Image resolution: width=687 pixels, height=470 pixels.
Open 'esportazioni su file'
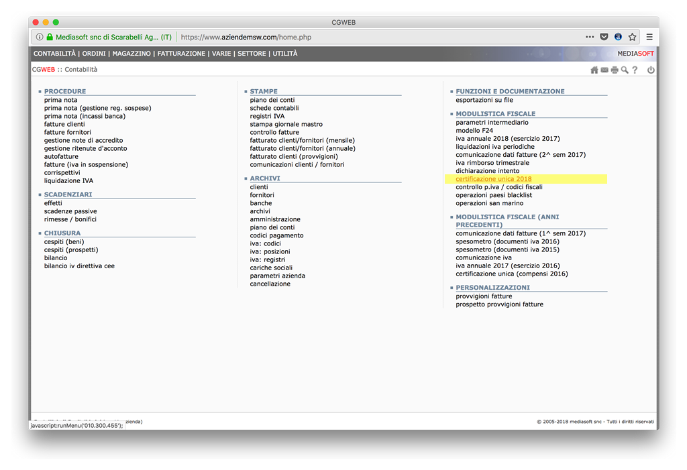(484, 100)
